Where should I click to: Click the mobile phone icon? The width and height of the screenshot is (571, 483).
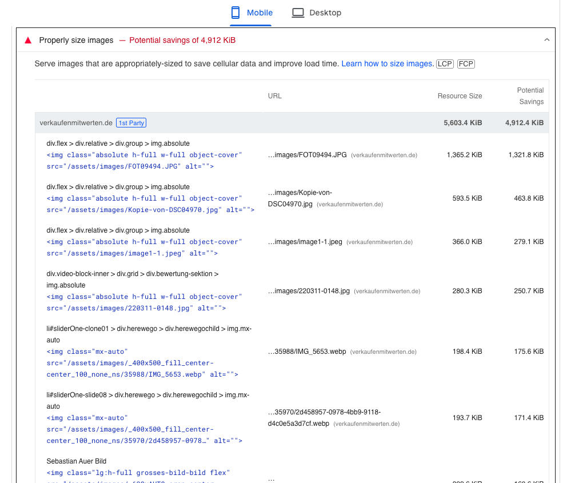coord(235,13)
